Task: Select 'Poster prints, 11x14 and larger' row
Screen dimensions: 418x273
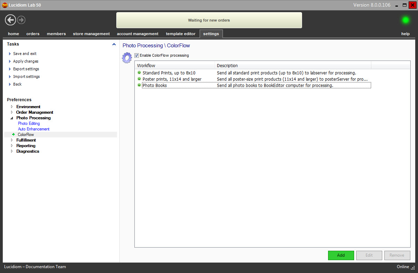Action: (x=253, y=79)
